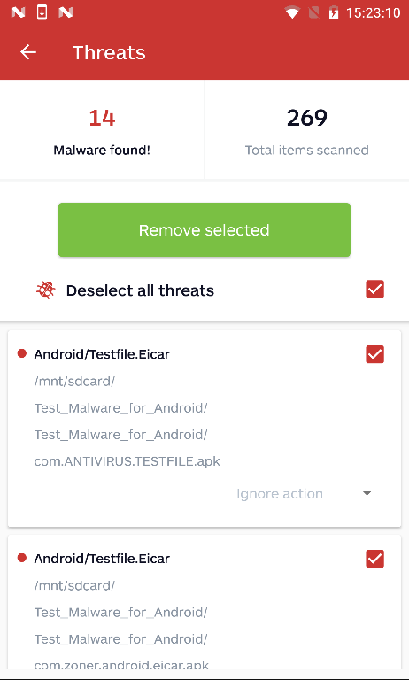The width and height of the screenshot is (409, 680).
Task: Tap the red dot of second Eicar threat
Action: pos(21,558)
